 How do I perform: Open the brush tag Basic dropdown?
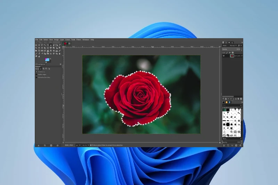point(232,138)
